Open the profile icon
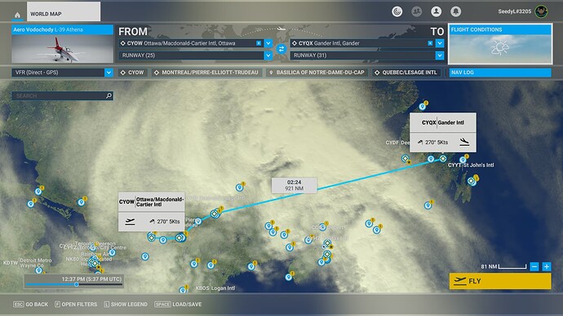This screenshot has height=316, width=563. coord(436,12)
